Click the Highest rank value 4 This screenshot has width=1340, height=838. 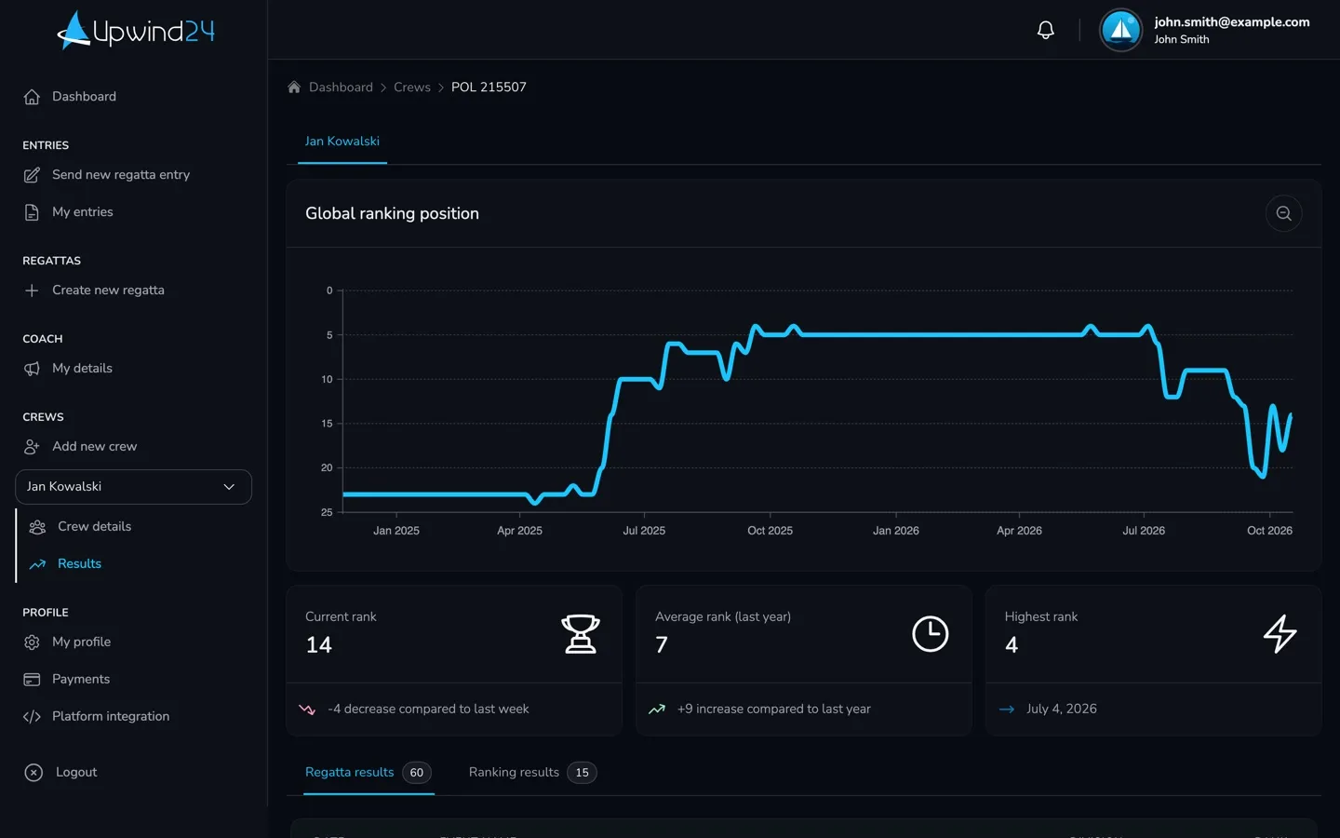1012,645
